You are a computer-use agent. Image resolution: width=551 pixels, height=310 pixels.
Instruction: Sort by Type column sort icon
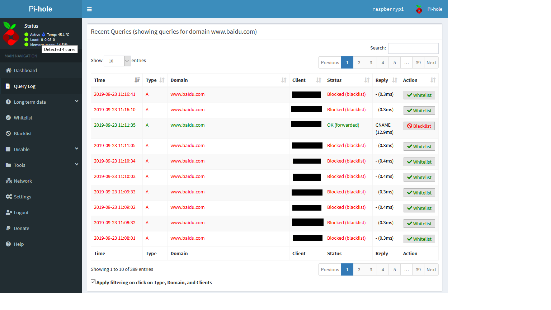tap(162, 80)
